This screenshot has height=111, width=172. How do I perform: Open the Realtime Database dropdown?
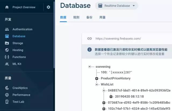(x=117, y=6)
